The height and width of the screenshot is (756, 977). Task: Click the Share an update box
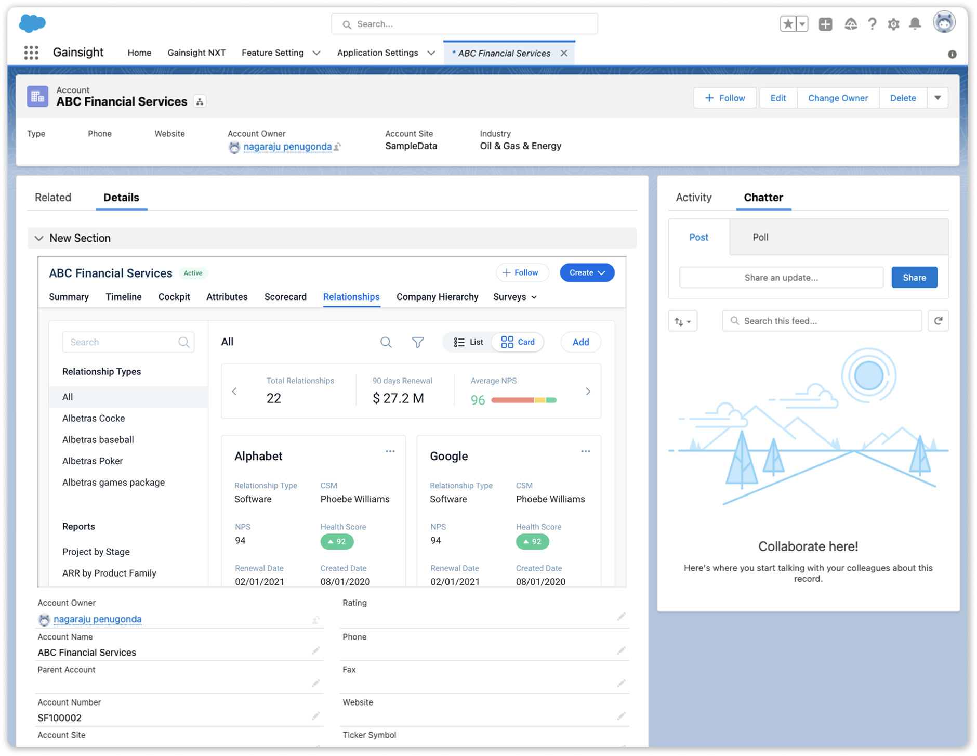point(781,278)
